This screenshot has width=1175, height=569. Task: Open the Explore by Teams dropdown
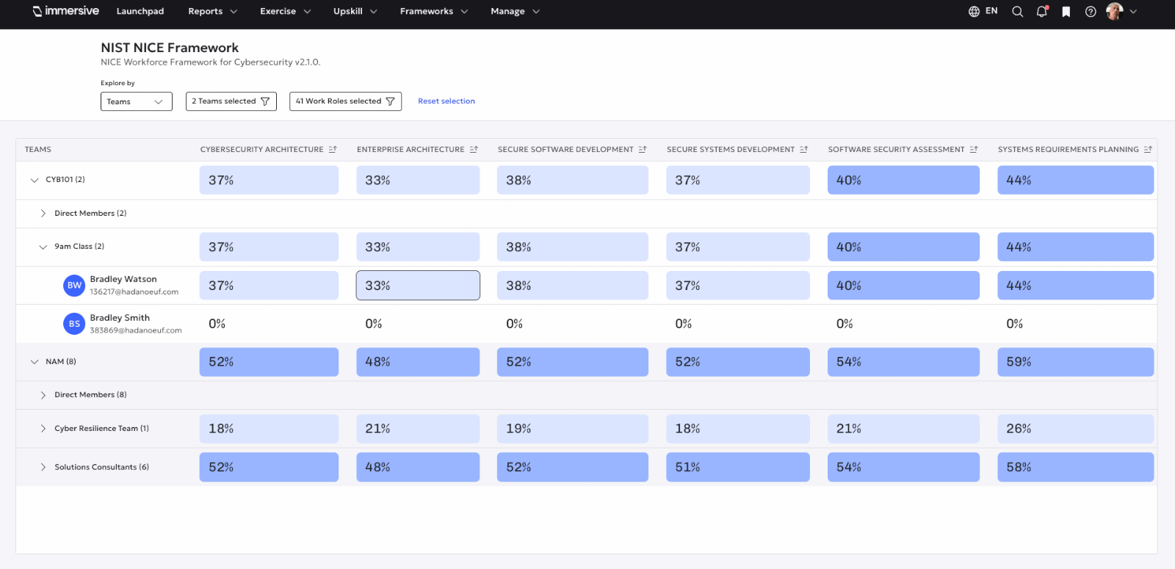pyautogui.click(x=137, y=101)
